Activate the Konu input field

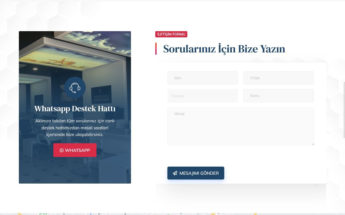279,96
